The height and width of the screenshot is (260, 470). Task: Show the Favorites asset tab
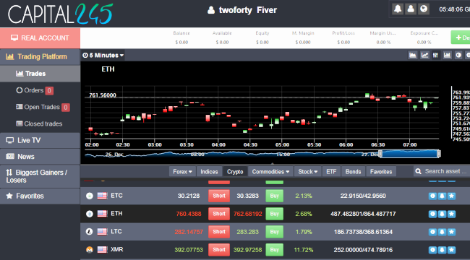pyautogui.click(x=381, y=172)
